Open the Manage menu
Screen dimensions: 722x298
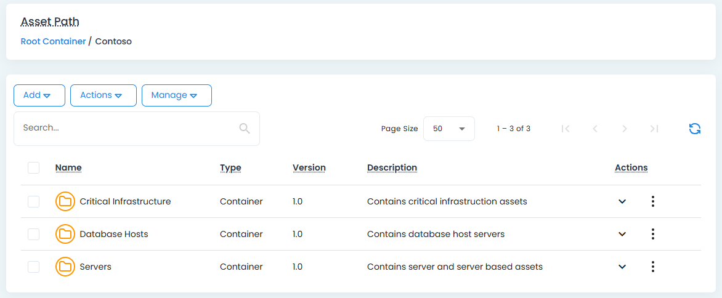tap(176, 95)
